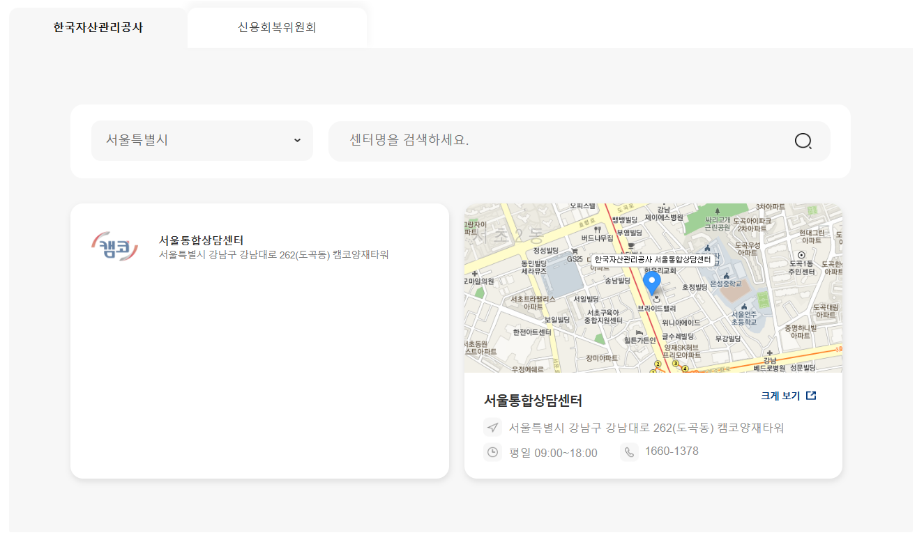Select 서울통합상담센터 in the list card

tap(201, 240)
